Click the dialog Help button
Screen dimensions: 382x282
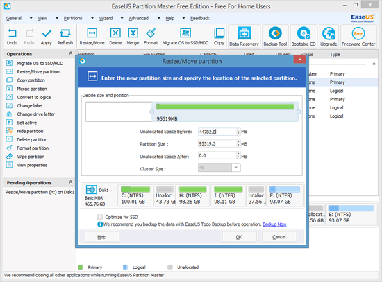102,237
